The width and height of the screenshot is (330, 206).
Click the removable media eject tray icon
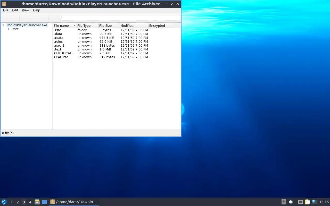(x=283, y=202)
